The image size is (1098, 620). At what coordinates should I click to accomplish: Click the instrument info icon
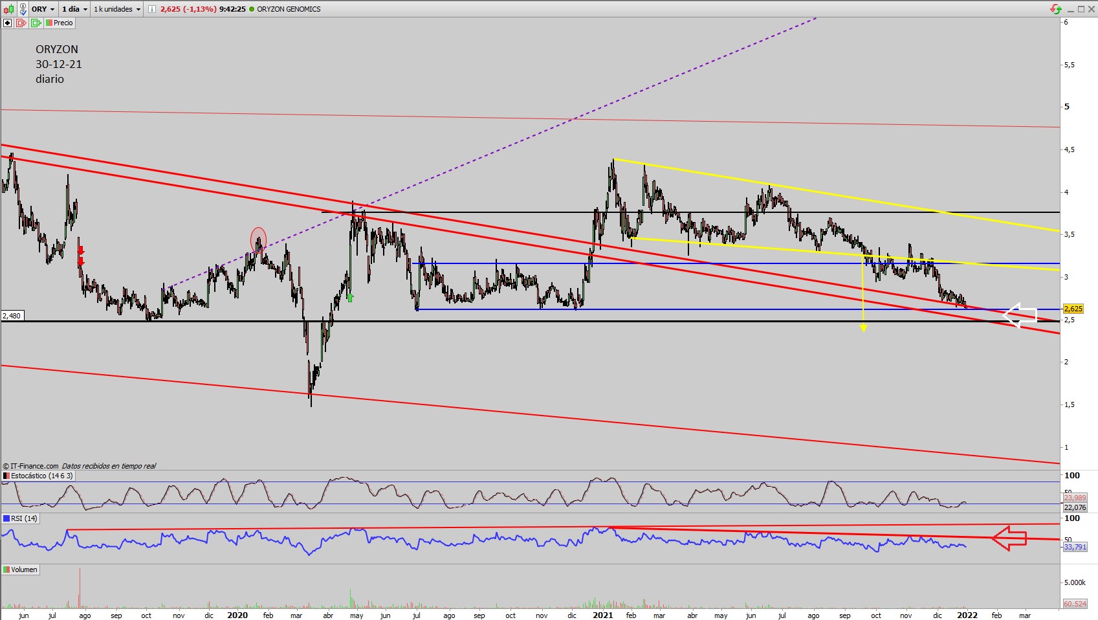coord(151,9)
